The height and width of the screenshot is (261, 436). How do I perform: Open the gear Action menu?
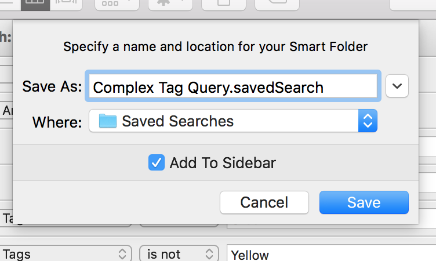pos(170,5)
